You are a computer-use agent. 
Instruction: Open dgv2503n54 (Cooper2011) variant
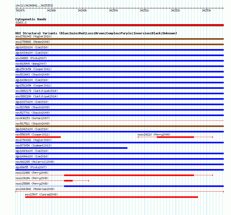(33, 69)
